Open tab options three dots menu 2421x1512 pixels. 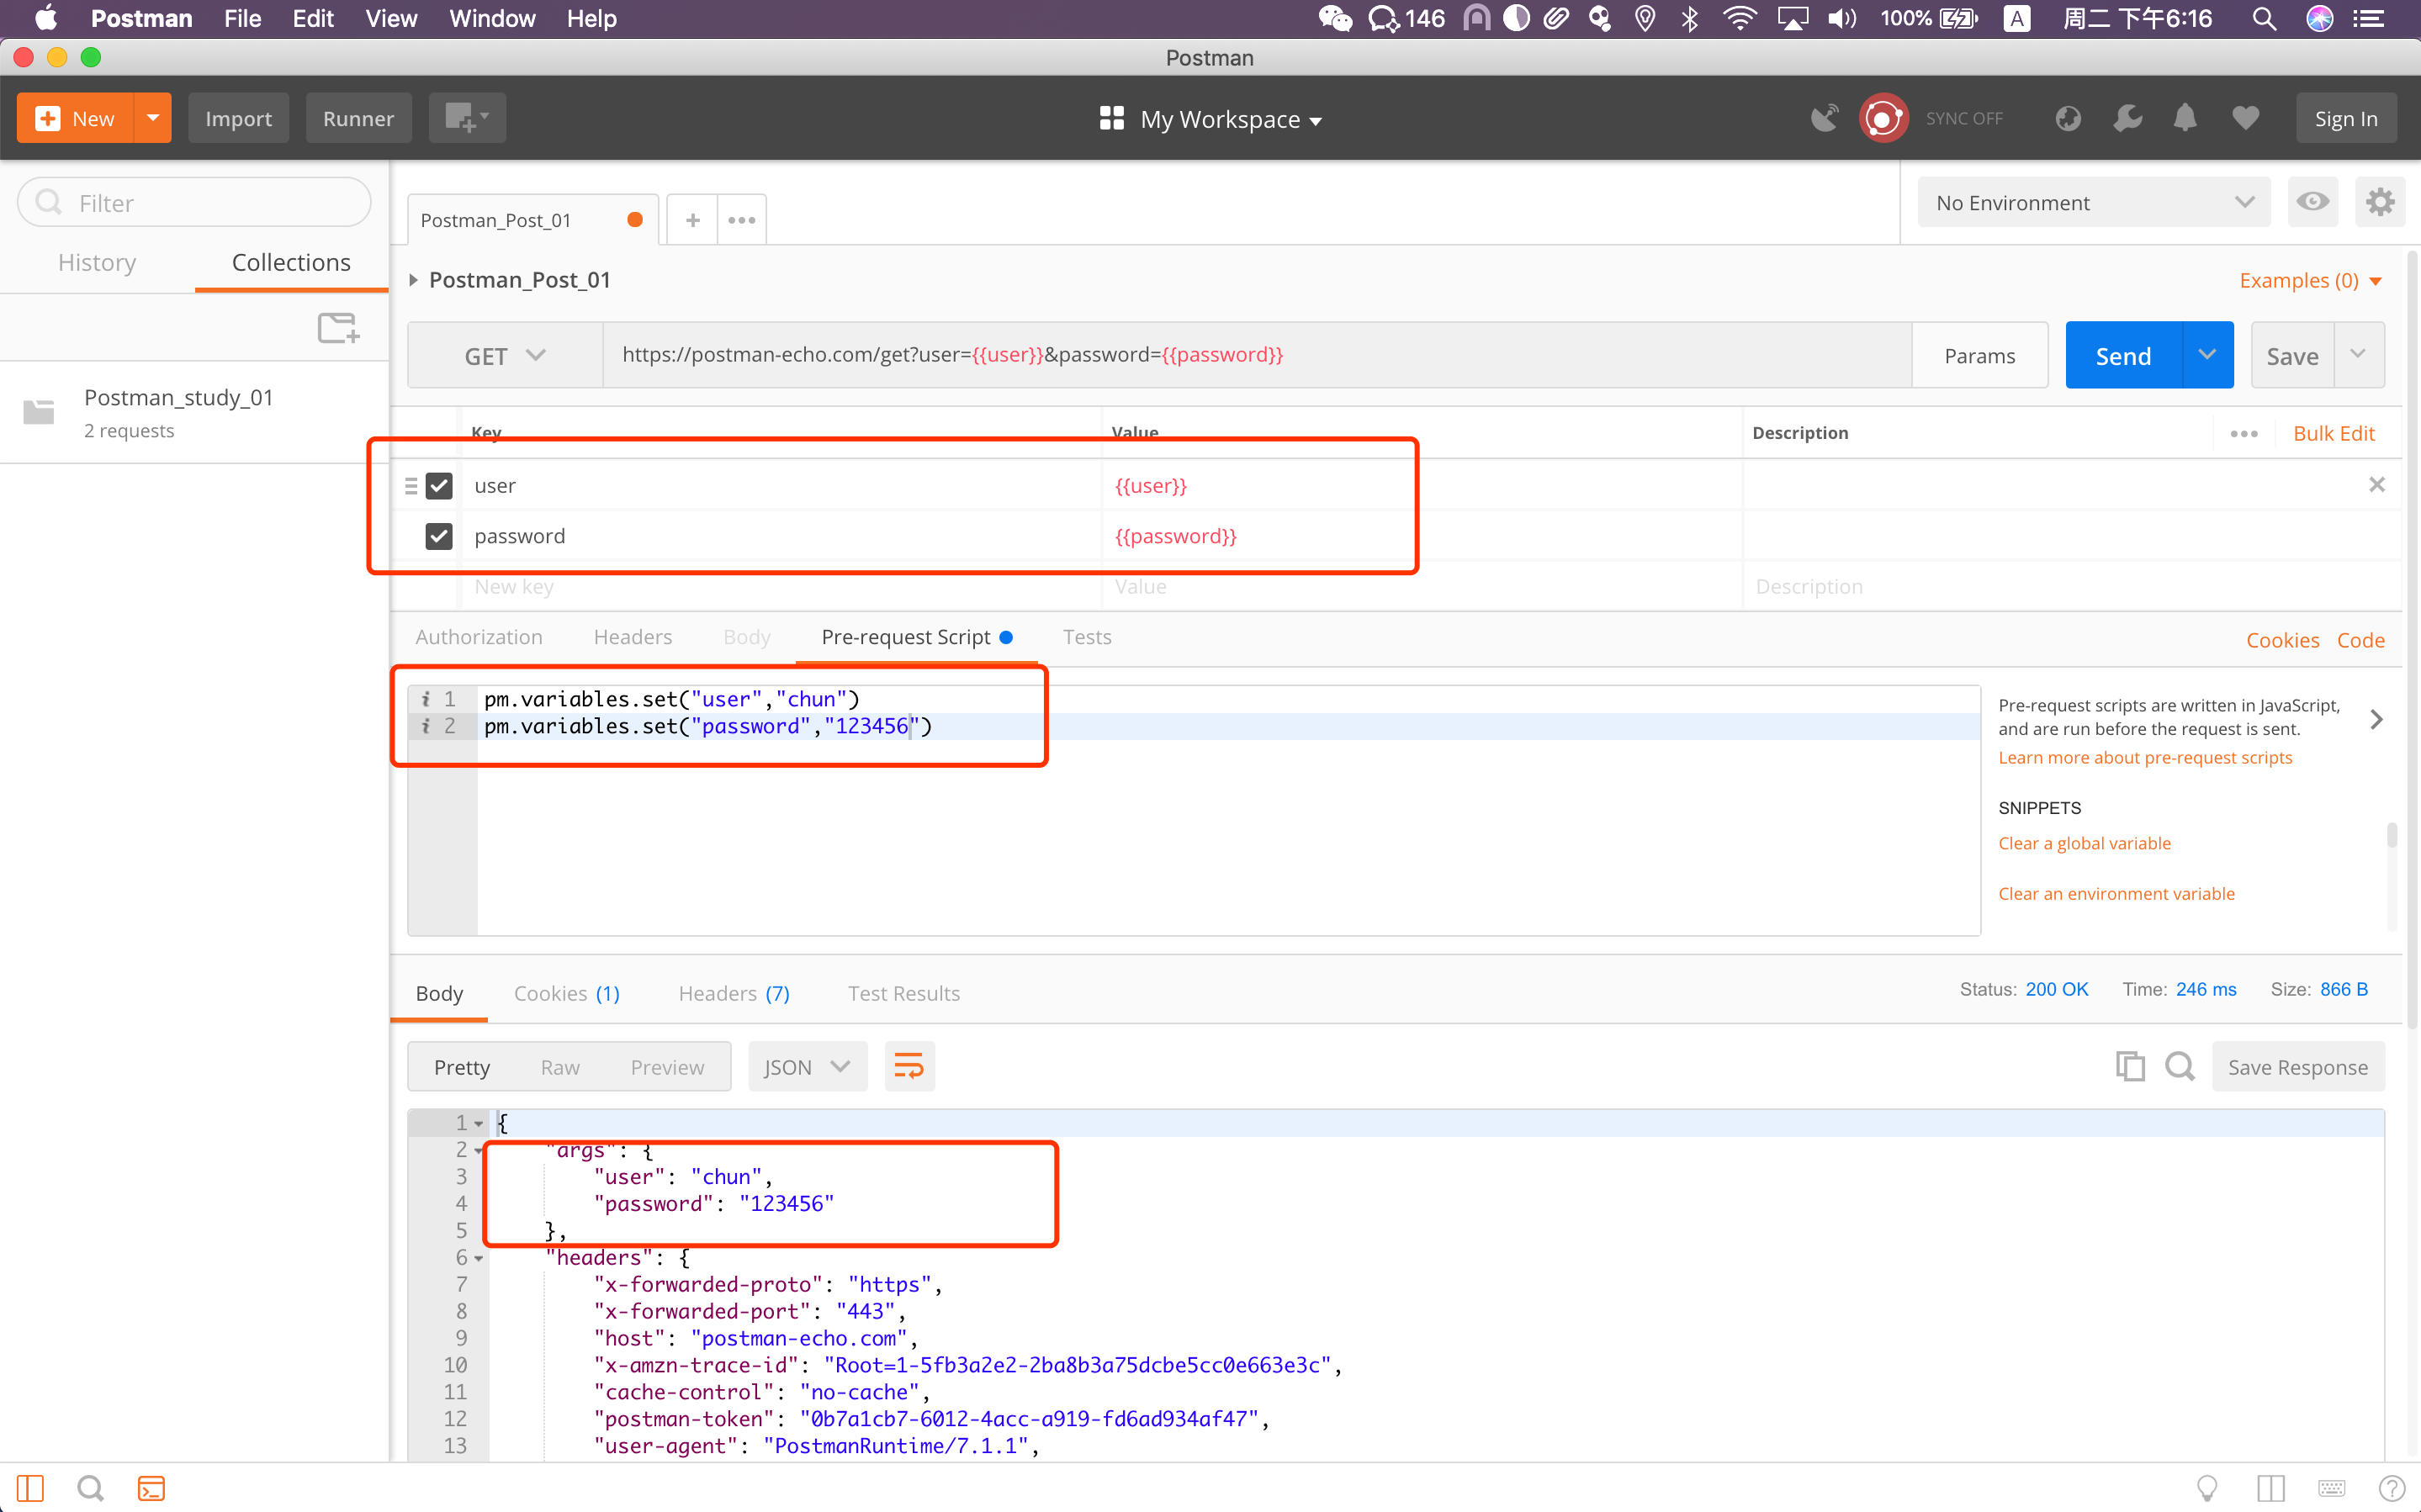(x=742, y=220)
